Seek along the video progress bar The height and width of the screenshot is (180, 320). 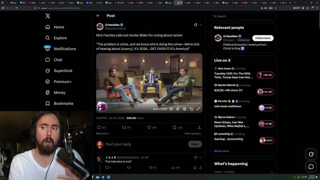pyautogui.click(x=149, y=103)
